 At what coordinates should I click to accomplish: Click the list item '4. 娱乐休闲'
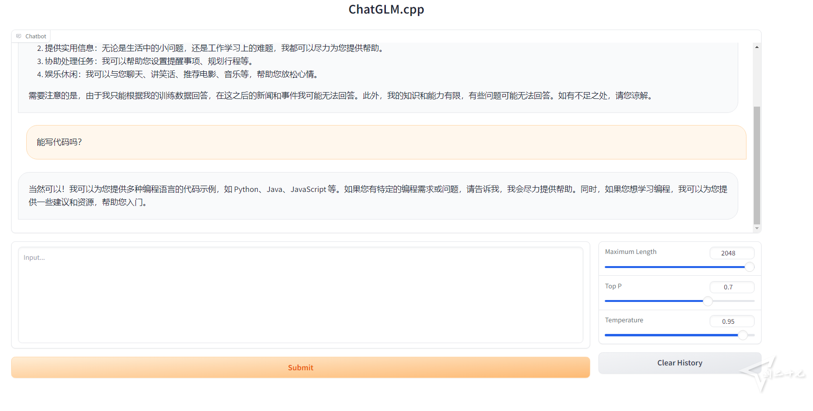(178, 74)
